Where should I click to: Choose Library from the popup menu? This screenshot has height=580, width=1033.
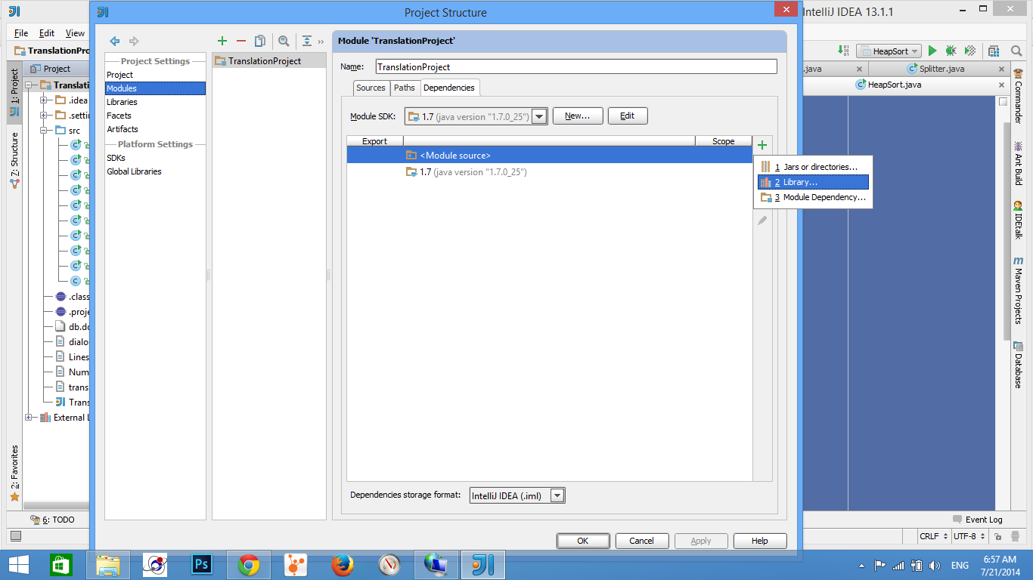click(x=813, y=182)
